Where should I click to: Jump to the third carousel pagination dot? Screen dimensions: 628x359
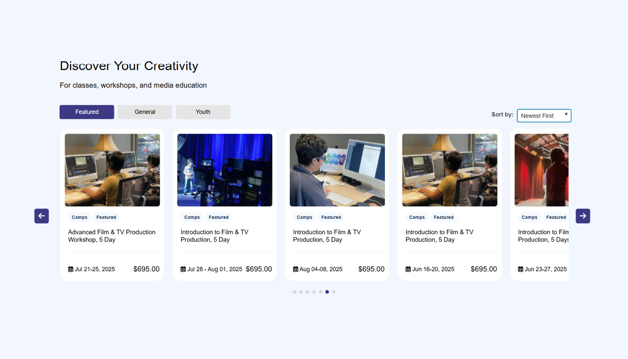click(x=307, y=292)
